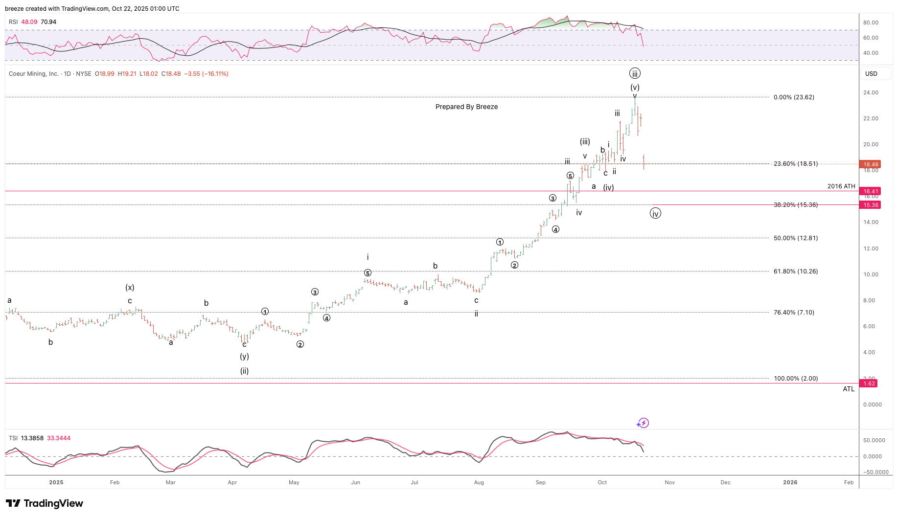The height and width of the screenshot is (518, 898).
Task: Click the pink 16.41 price axis tag
Action: tap(871, 191)
